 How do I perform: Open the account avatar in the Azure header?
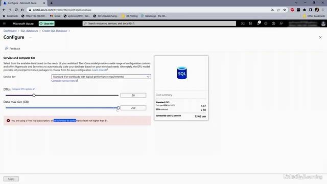point(323,24)
